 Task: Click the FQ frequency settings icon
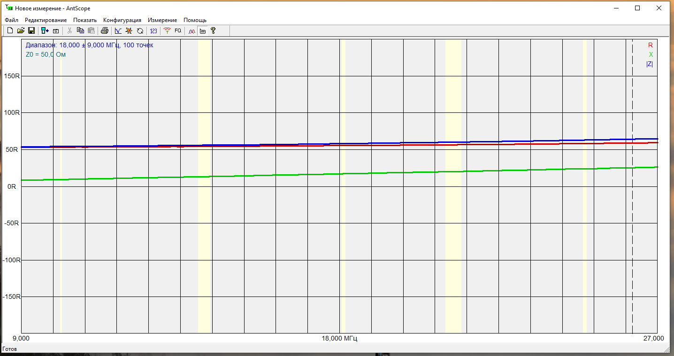[178, 31]
